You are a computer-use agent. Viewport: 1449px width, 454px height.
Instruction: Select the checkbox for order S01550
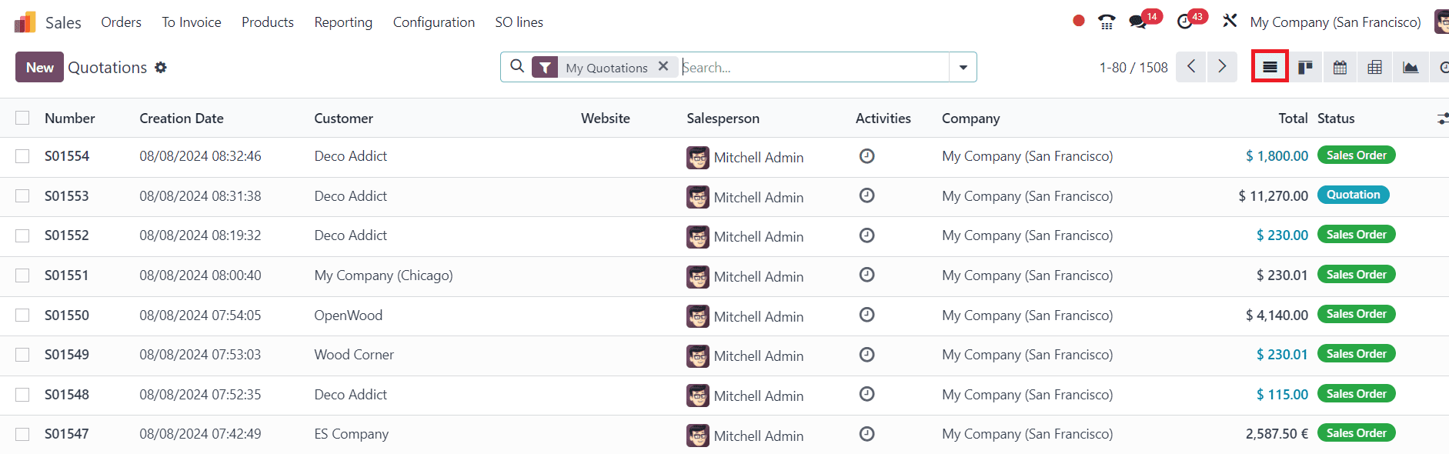point(22,315)
